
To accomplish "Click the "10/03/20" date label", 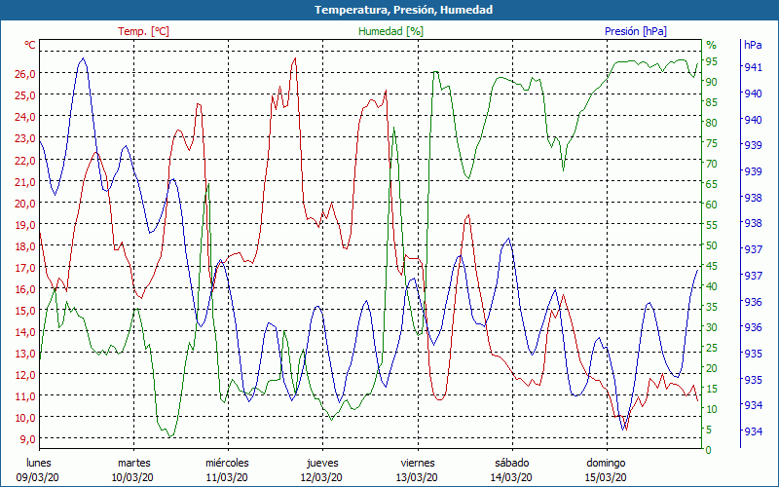I will pyautogui.click(x=132, y=477).
